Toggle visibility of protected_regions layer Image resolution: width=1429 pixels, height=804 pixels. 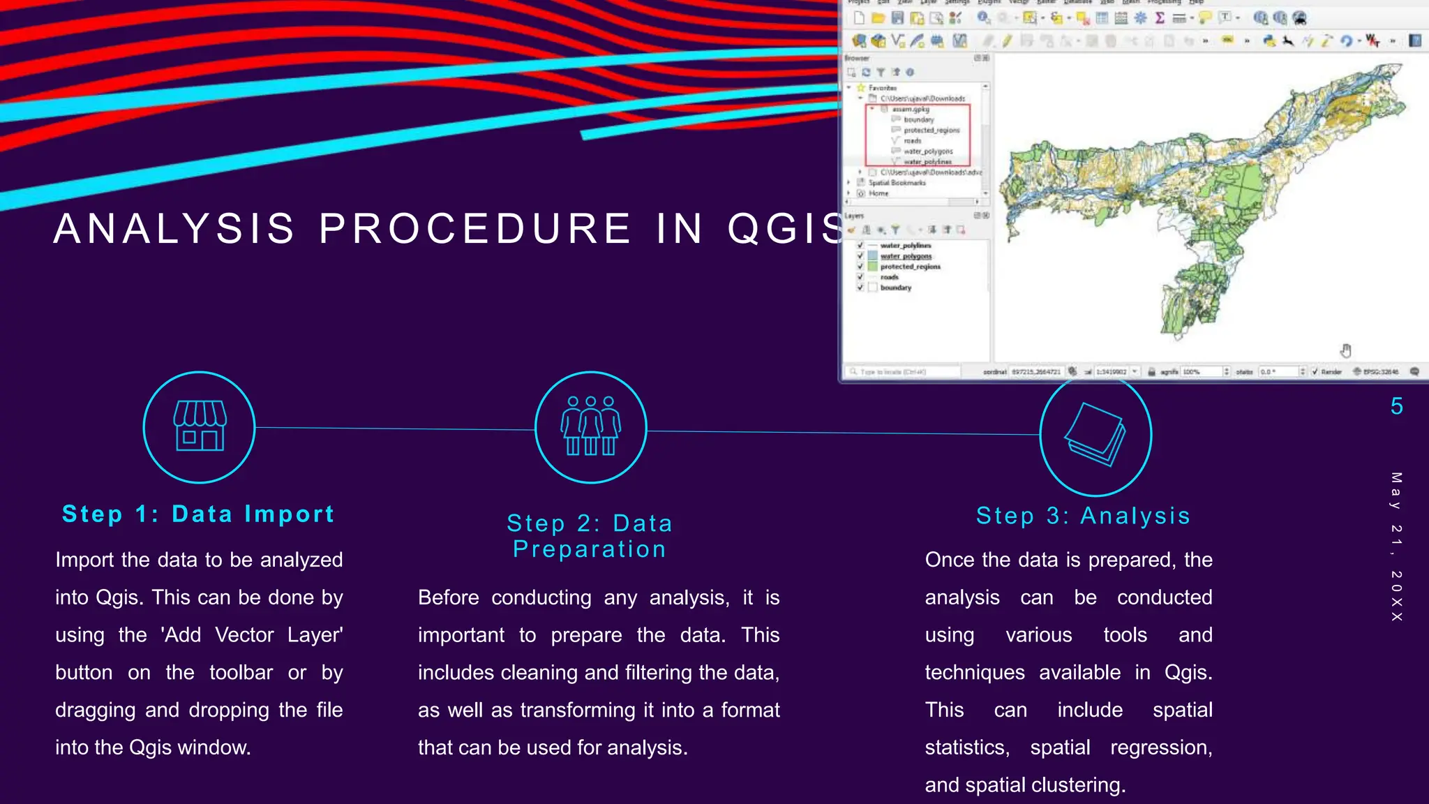tap(860, 267)
